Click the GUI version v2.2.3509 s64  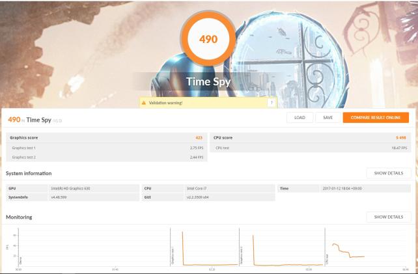coord(197,197)
